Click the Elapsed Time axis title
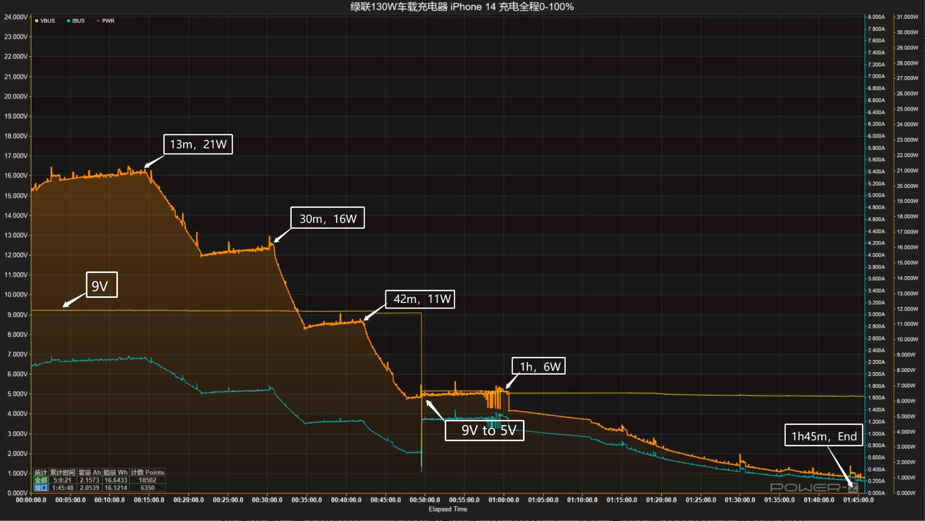 pos(448,509)
